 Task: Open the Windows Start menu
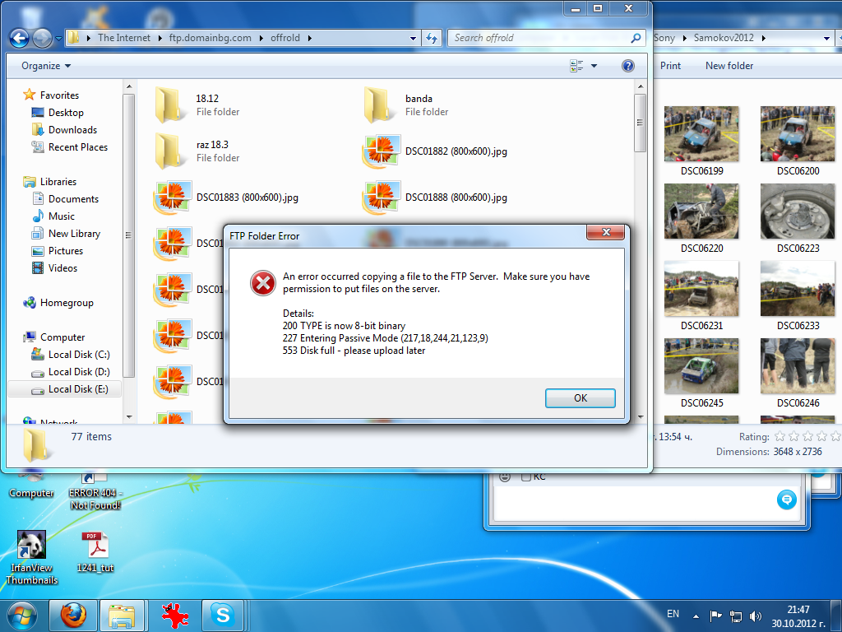coord(22,616)
